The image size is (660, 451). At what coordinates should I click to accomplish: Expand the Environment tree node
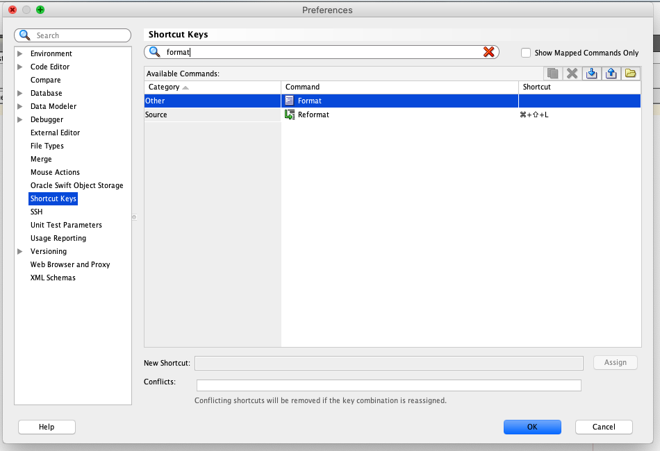(x=20, y=53)
